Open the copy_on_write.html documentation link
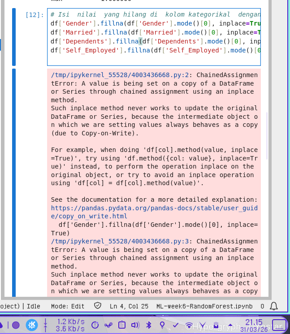Viewport: 290px width, 334px height. pos(154,212)
